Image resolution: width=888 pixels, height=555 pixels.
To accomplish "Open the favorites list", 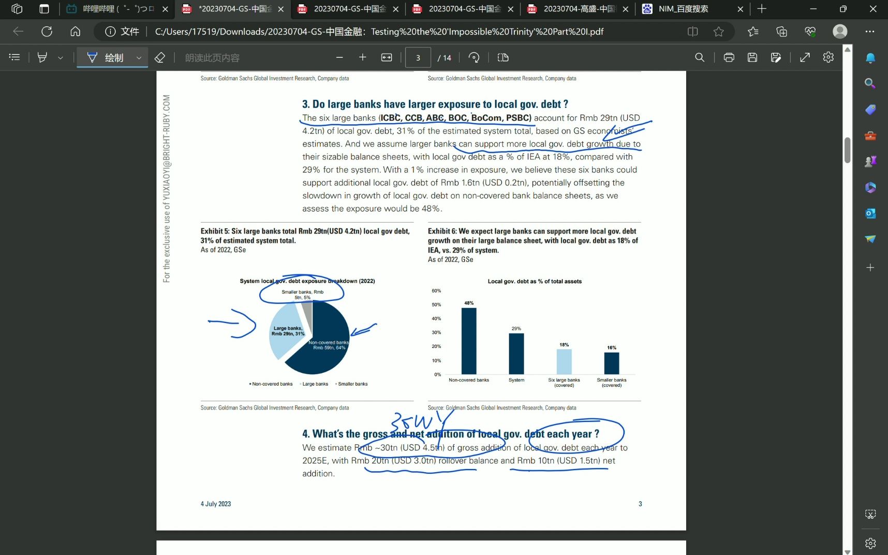I will point(753,32).
